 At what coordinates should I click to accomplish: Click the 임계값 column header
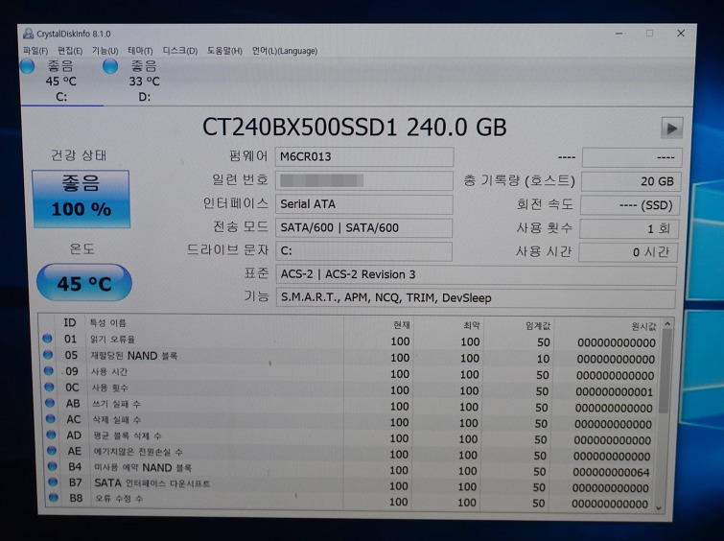[538, 326]
